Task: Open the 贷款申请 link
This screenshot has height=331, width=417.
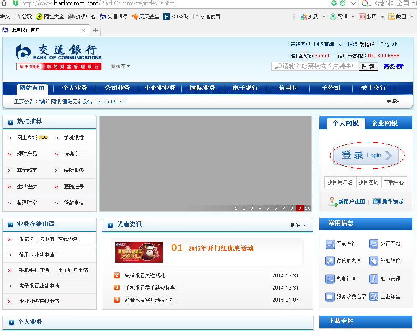Action: pos(74,203)
